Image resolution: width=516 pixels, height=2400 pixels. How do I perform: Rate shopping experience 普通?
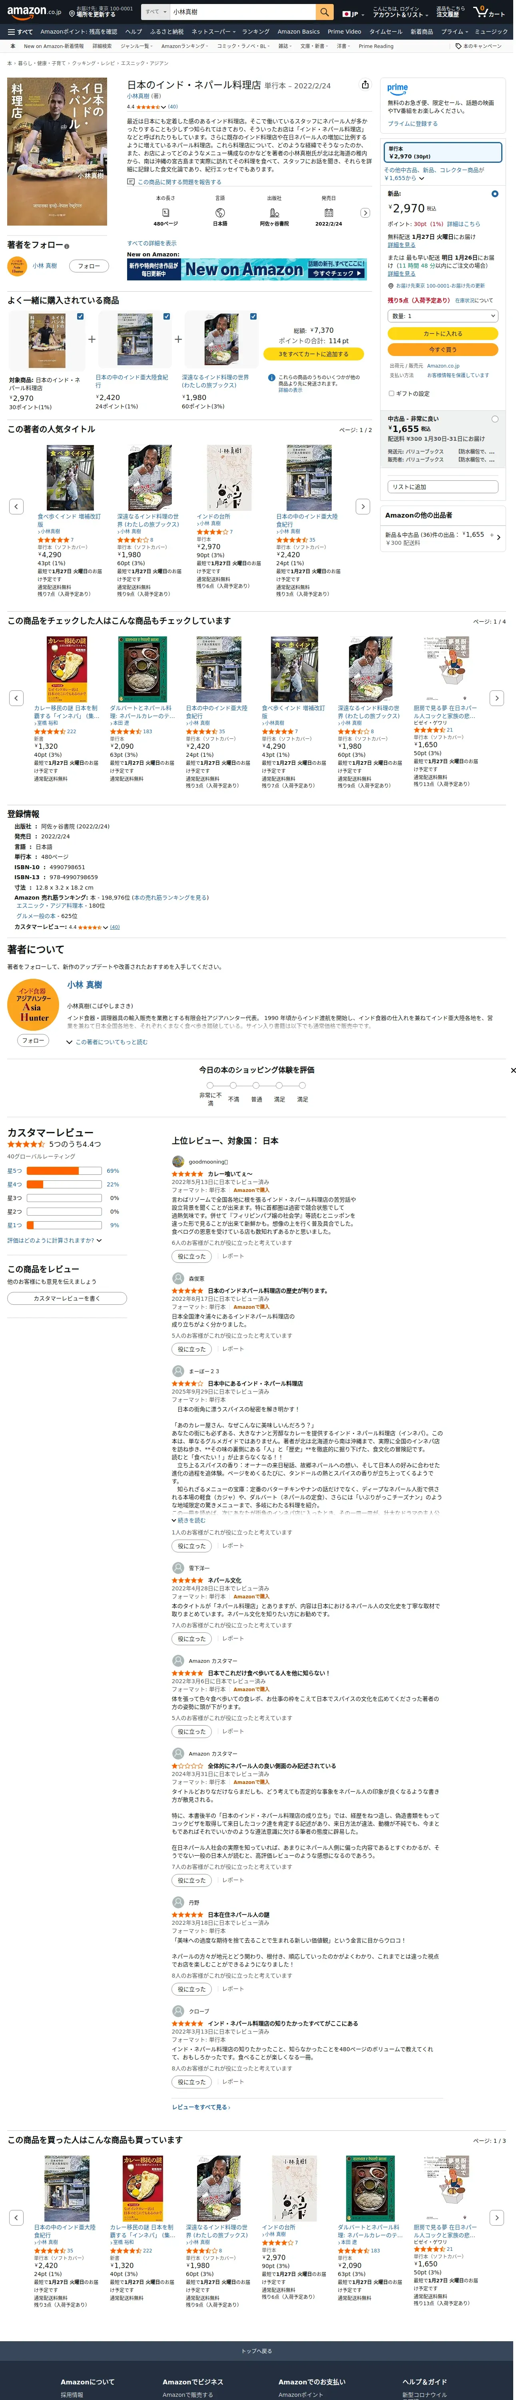coord(256,1086)
